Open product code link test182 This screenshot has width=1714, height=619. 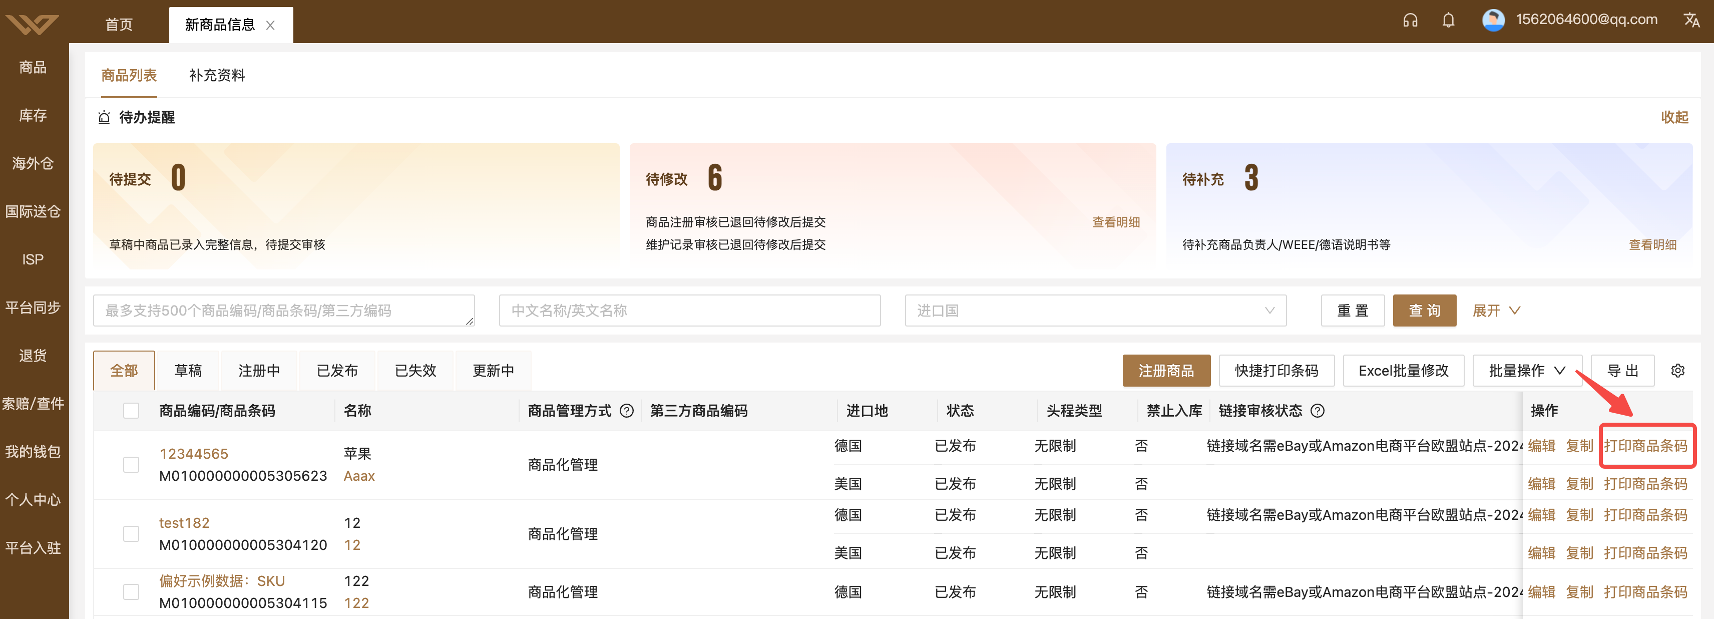pos(184,523)
